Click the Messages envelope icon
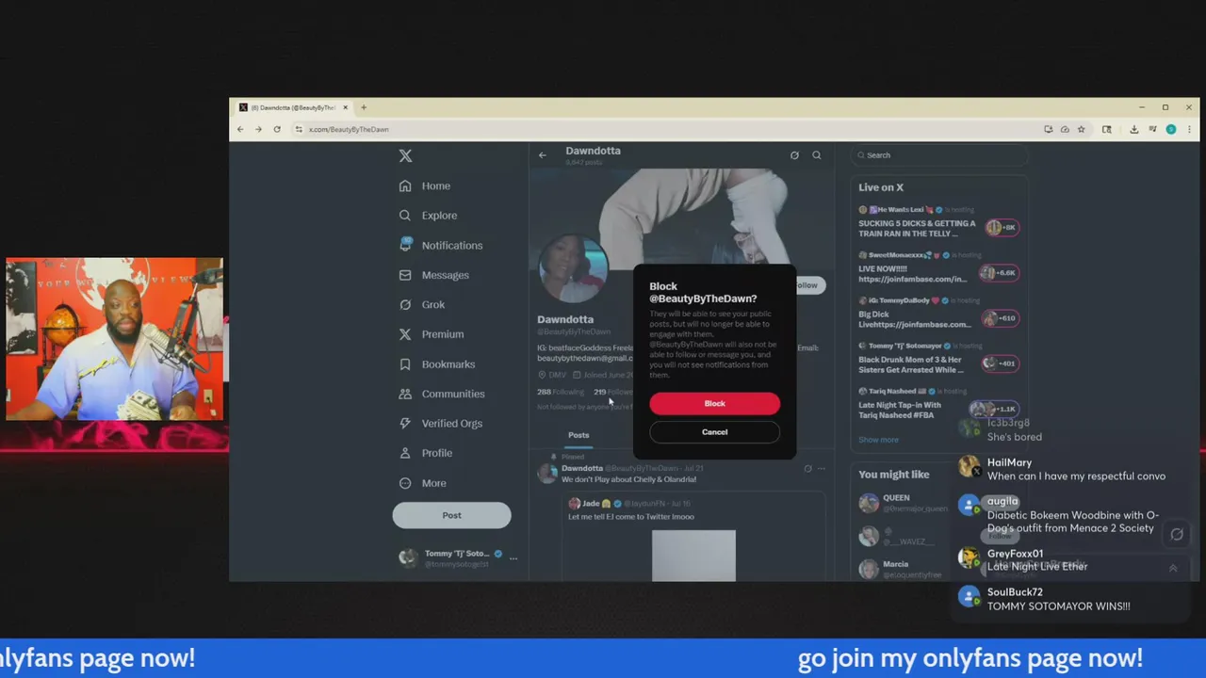1206x678 pixels. click(x=405, y=275)
